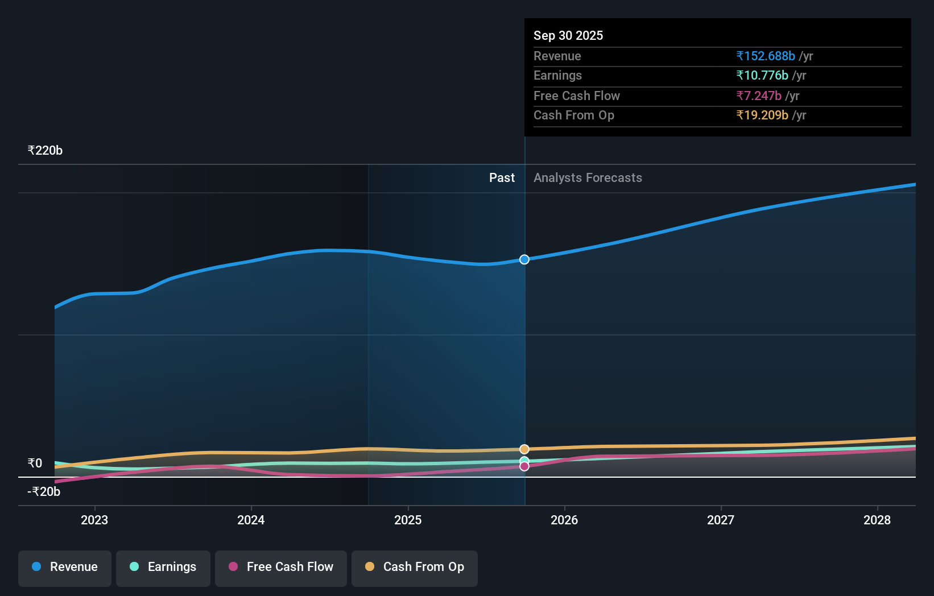934x596 pixels.
Task: Hide the Cash From Op series
Action: pyautogui.click(x=414, y=567)
